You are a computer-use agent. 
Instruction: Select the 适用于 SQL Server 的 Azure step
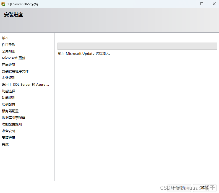pos(25,85)
